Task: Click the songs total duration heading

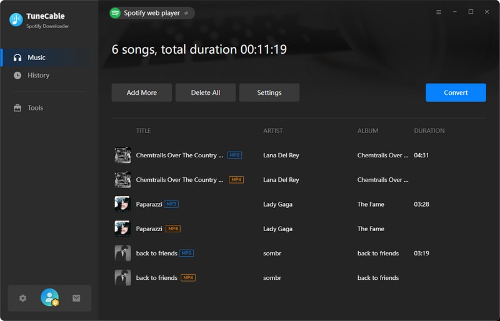Action: pyautogui.click(x=199, y=49)
